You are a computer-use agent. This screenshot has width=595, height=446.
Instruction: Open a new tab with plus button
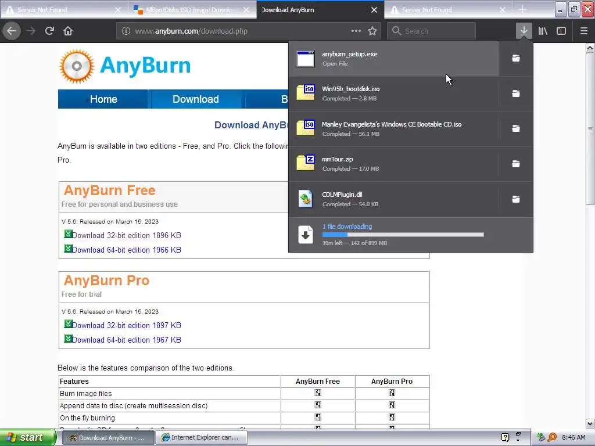point(522,9)
